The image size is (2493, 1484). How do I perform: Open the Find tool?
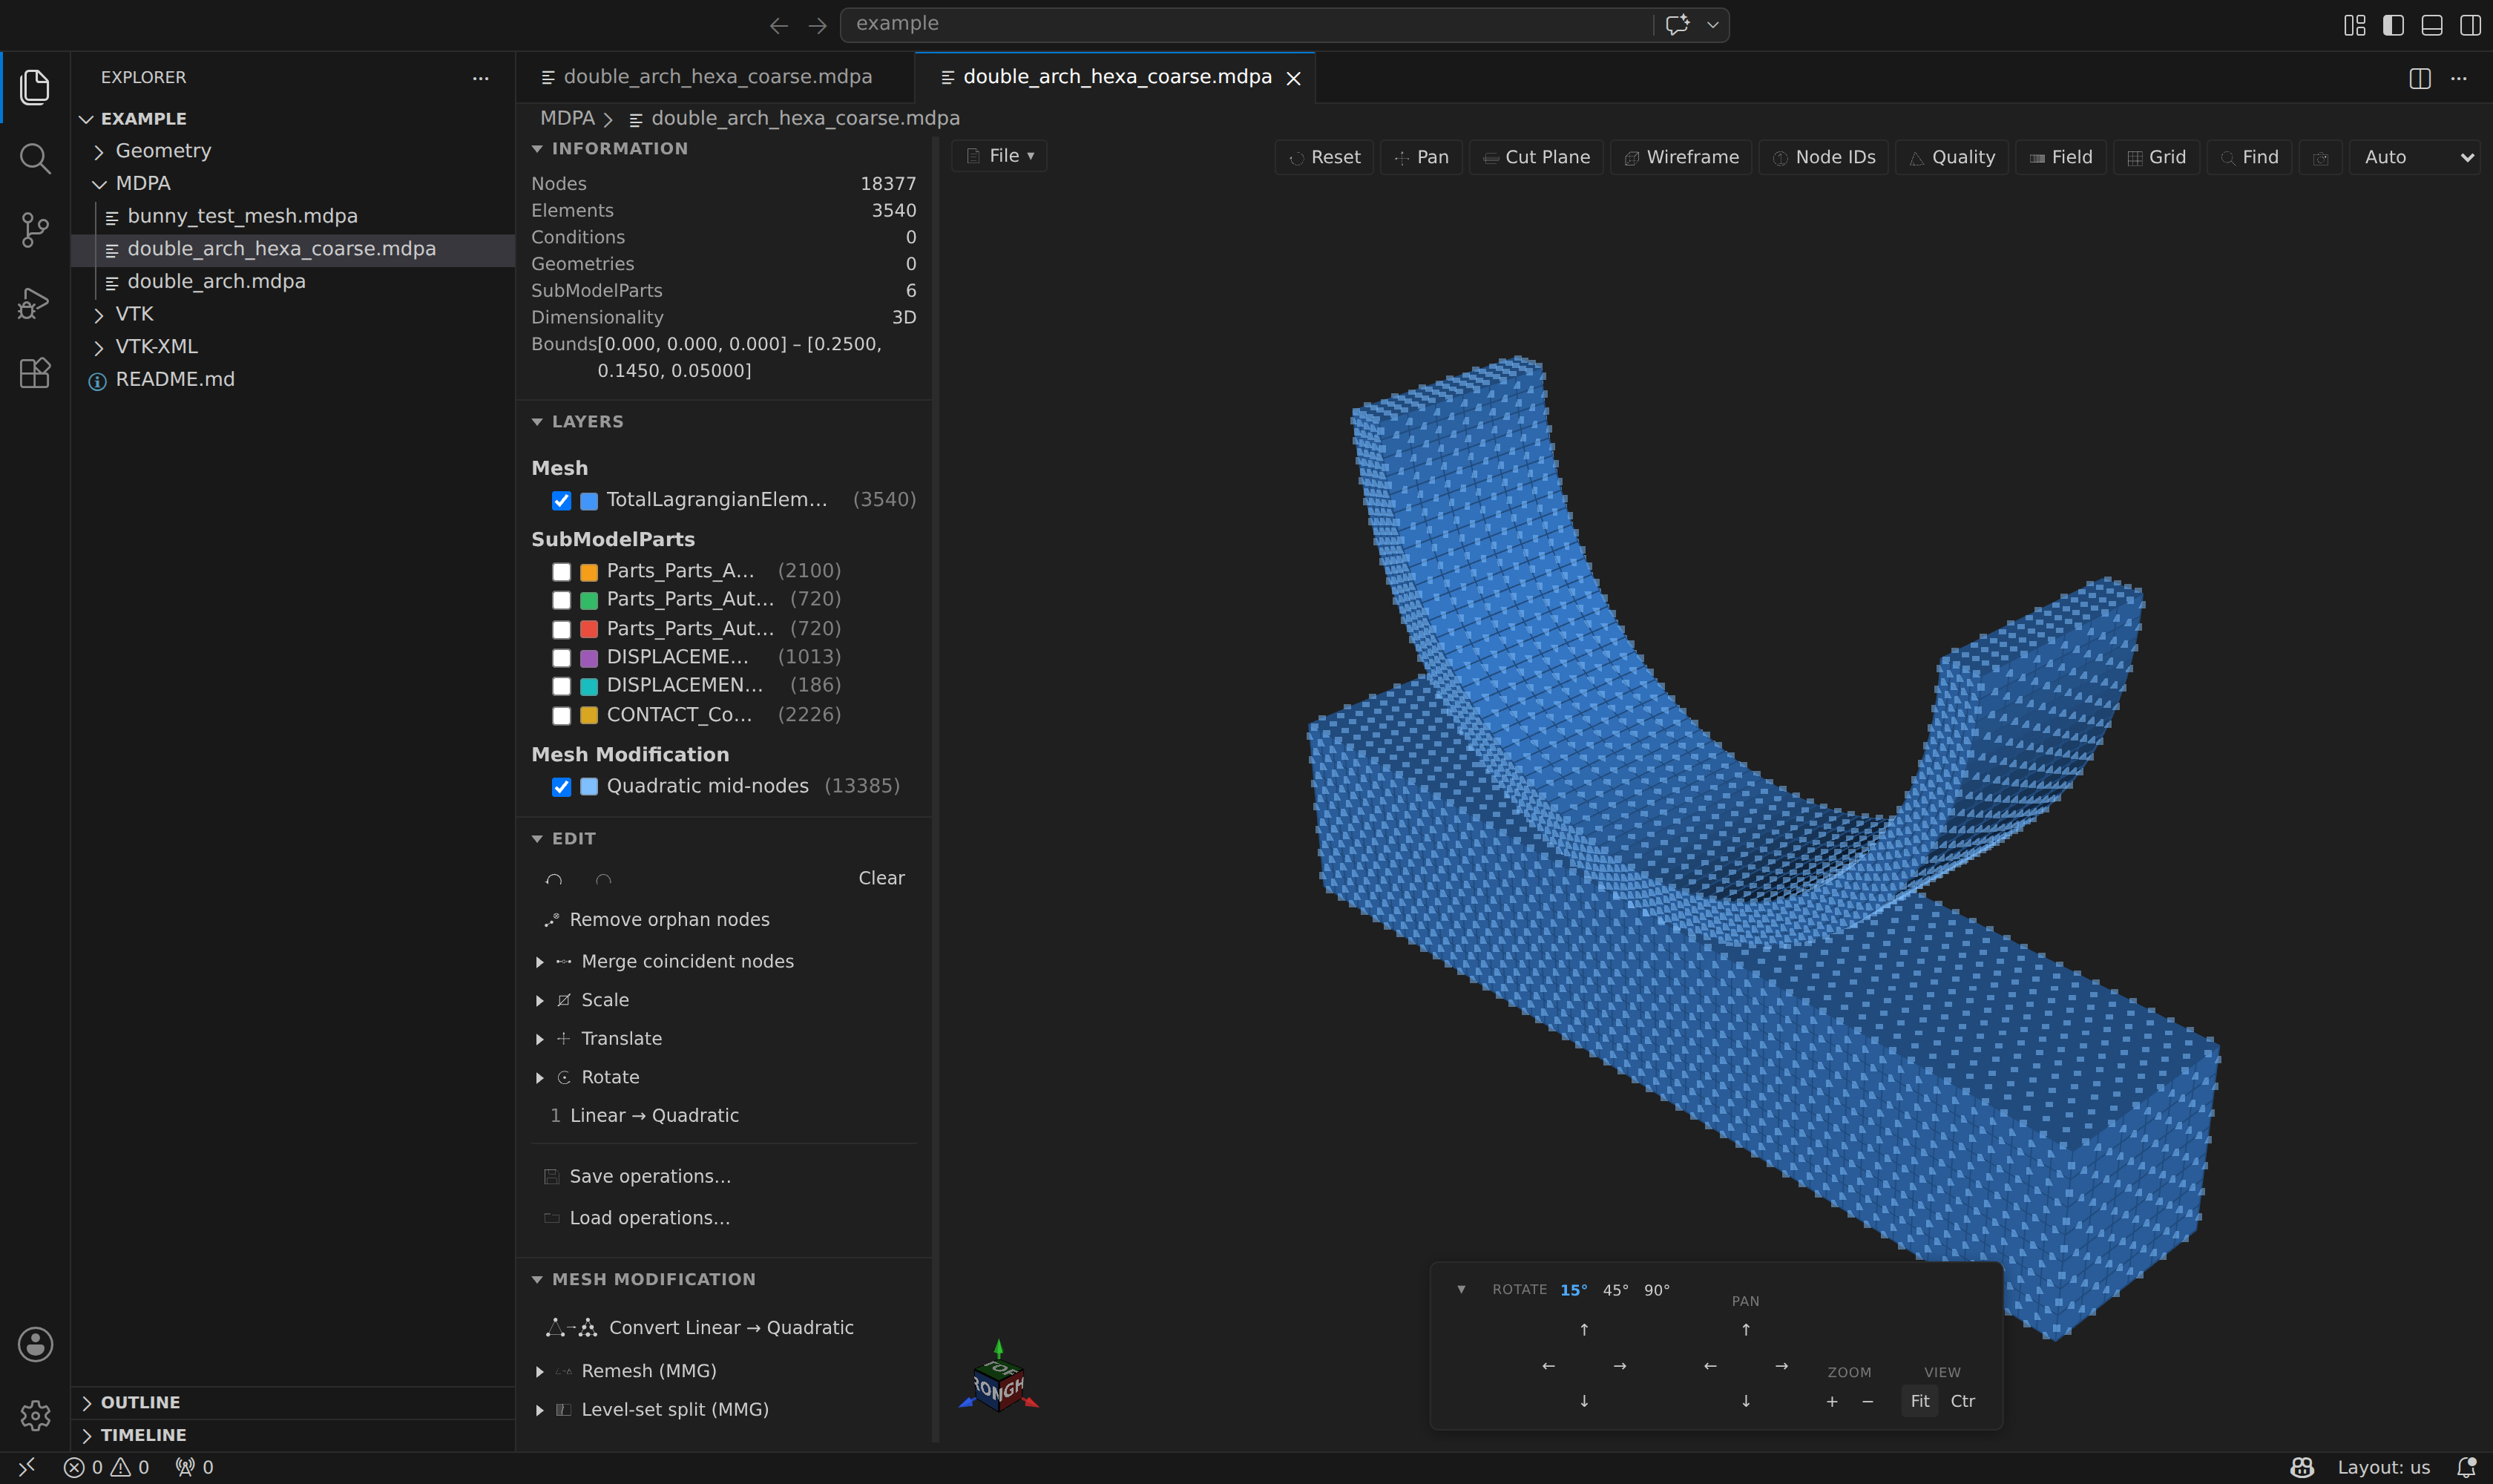pos(2249,157)
